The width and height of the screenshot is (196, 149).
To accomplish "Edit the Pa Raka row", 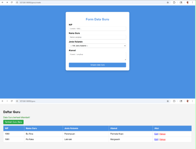I will [x=156, y=139].
